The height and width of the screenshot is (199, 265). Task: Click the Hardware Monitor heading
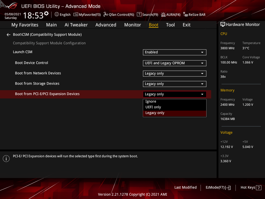pyautogui.click(x=243, y=25)
